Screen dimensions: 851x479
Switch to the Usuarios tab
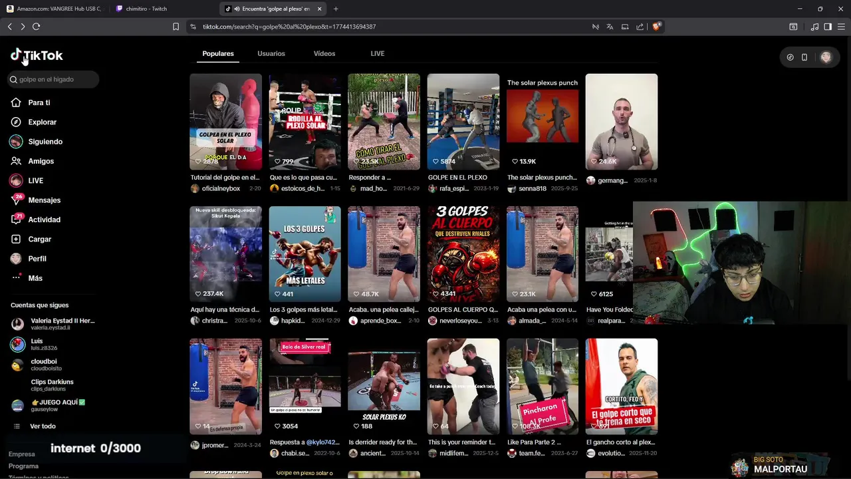[271, 53]
